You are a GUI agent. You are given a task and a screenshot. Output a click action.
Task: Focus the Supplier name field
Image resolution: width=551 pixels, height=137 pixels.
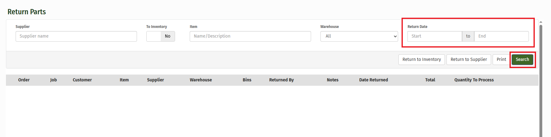[x=76, y=36]
